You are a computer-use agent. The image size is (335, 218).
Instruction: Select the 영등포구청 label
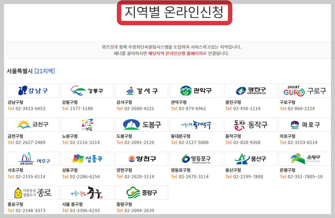point(181,170)
